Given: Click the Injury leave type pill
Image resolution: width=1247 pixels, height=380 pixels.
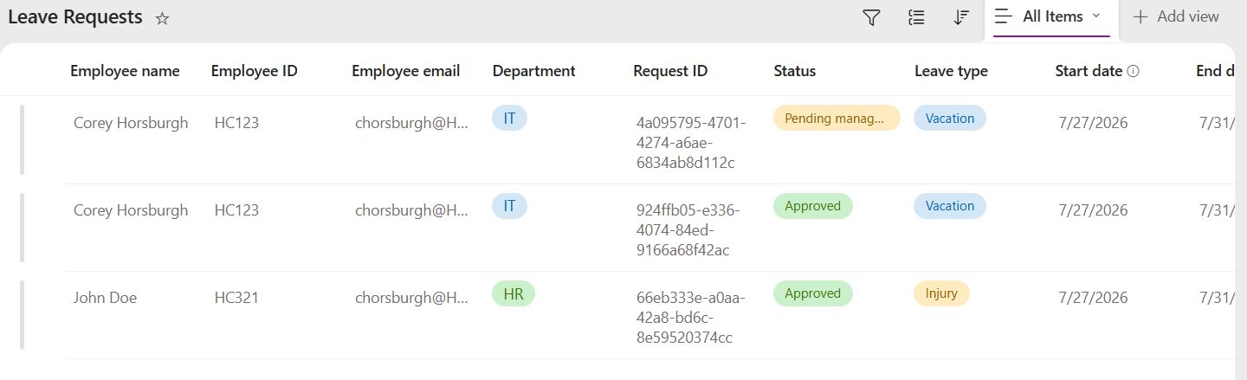Looking at the screenshot, I should click(941, 293).
